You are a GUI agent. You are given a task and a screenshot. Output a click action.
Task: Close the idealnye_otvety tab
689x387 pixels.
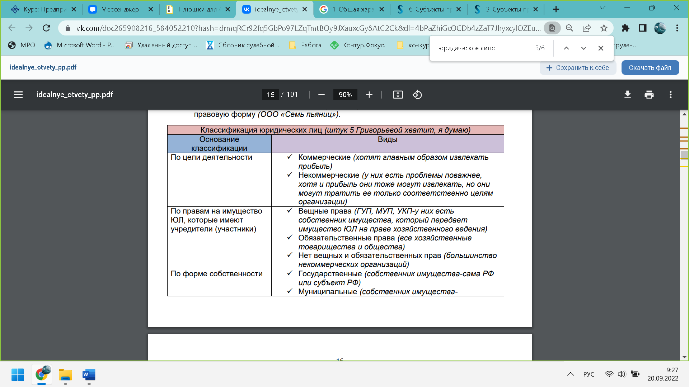(x=305, y=9)
